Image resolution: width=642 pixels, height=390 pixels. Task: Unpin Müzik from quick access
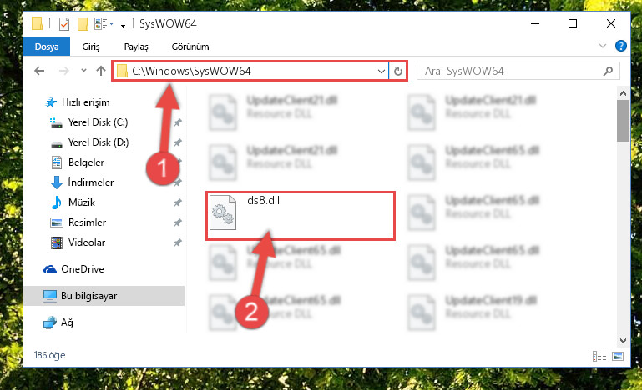[x=177, y=202]
